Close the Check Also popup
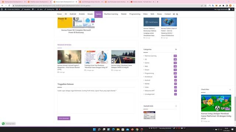The image size is (236, 132). pyautogui.click(x=230, y=89)
